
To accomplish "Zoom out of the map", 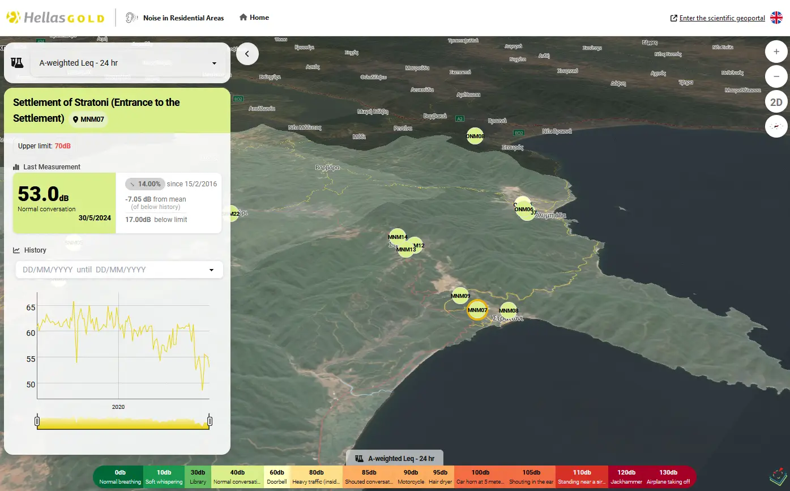I will (776, 76).
